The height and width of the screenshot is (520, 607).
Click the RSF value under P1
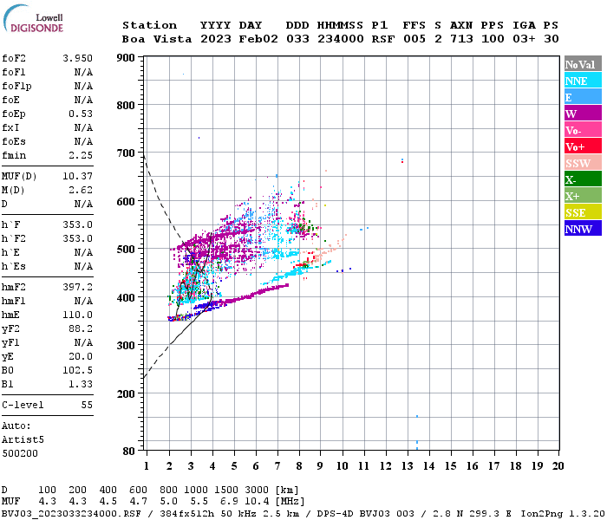tap(383, 39)
